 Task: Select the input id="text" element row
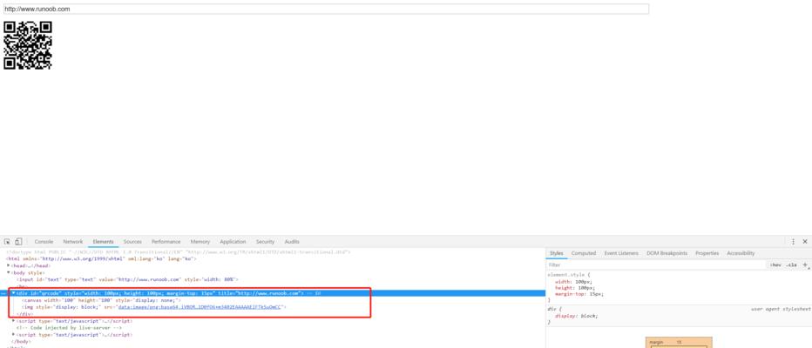click(273, 279)
